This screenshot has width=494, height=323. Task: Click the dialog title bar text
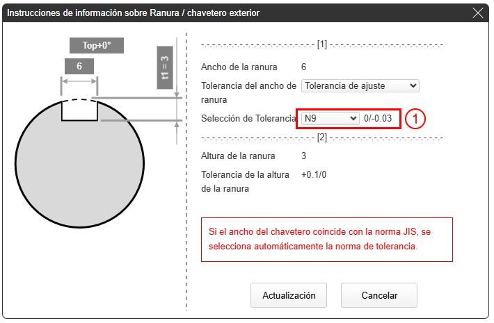133,13
